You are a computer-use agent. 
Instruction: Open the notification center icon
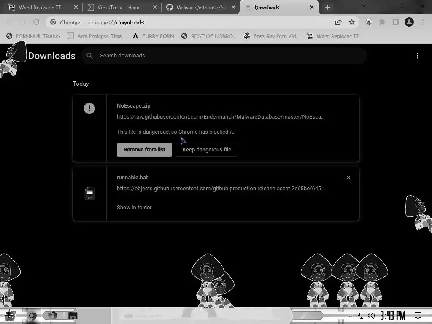tap(418, 316)
